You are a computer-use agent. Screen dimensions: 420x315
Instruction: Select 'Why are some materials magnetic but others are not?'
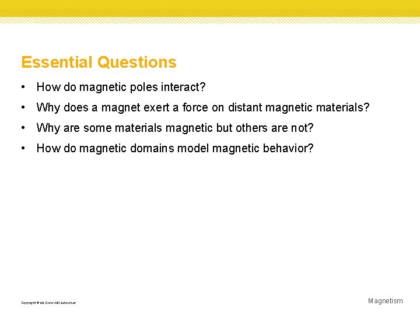pyautogui.click(x=175, y=128)
